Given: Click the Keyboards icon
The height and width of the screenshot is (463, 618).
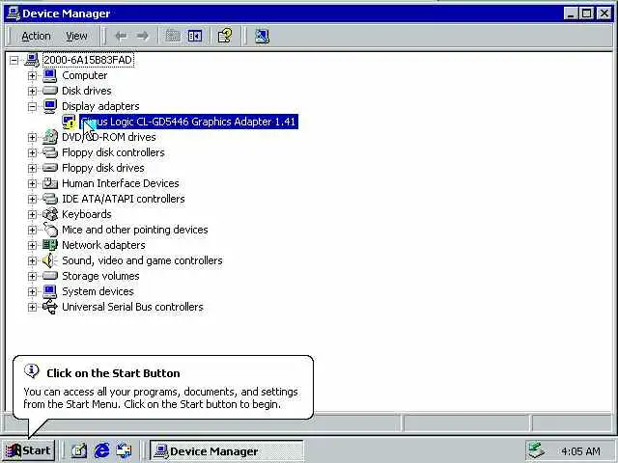Looking at the screenshot, I should tap(50, 214).
